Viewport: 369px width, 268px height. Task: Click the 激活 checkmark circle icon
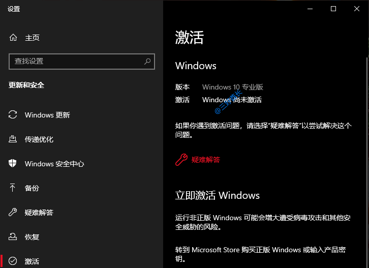click(x=13, y=261)
